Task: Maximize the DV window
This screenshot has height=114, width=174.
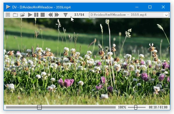Action: [150, 7]
